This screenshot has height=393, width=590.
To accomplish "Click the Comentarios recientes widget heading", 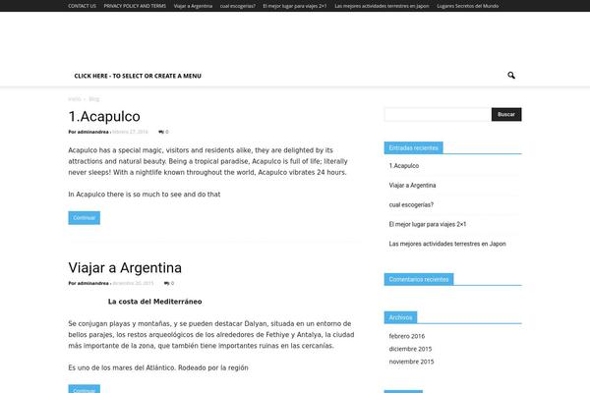I will 419,279.
